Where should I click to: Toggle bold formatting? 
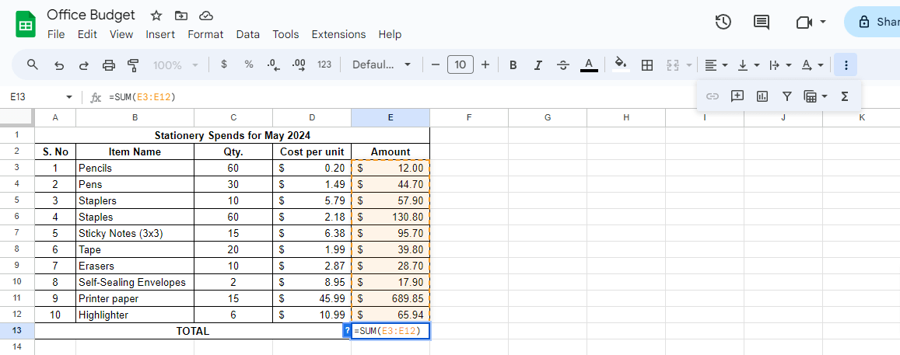pyautogui.click(x=513, y=64)
